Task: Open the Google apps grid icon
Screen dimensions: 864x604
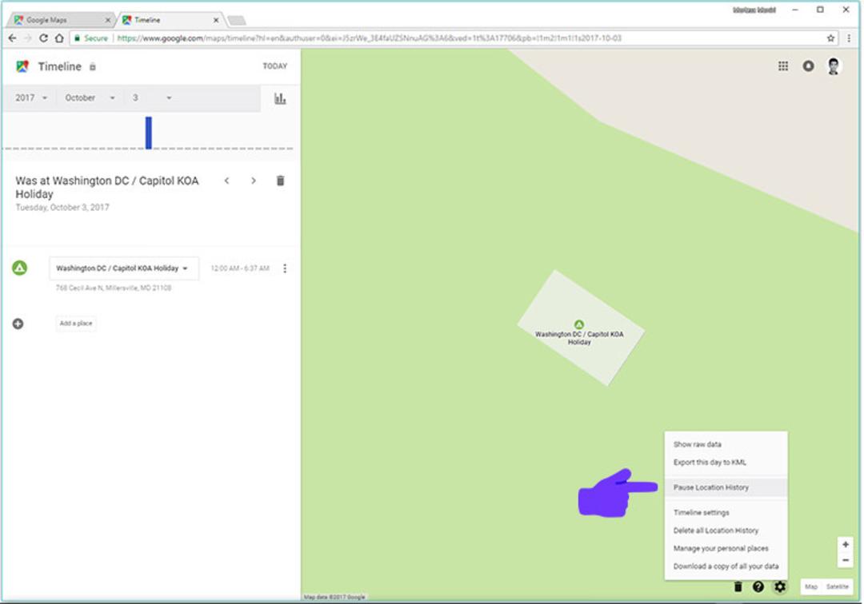Action: pos(783,66)
